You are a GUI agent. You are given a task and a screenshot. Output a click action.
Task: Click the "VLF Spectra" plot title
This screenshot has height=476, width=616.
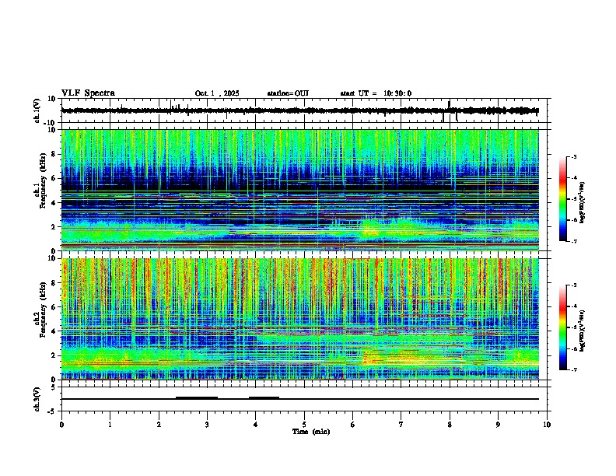coord(88,93)
